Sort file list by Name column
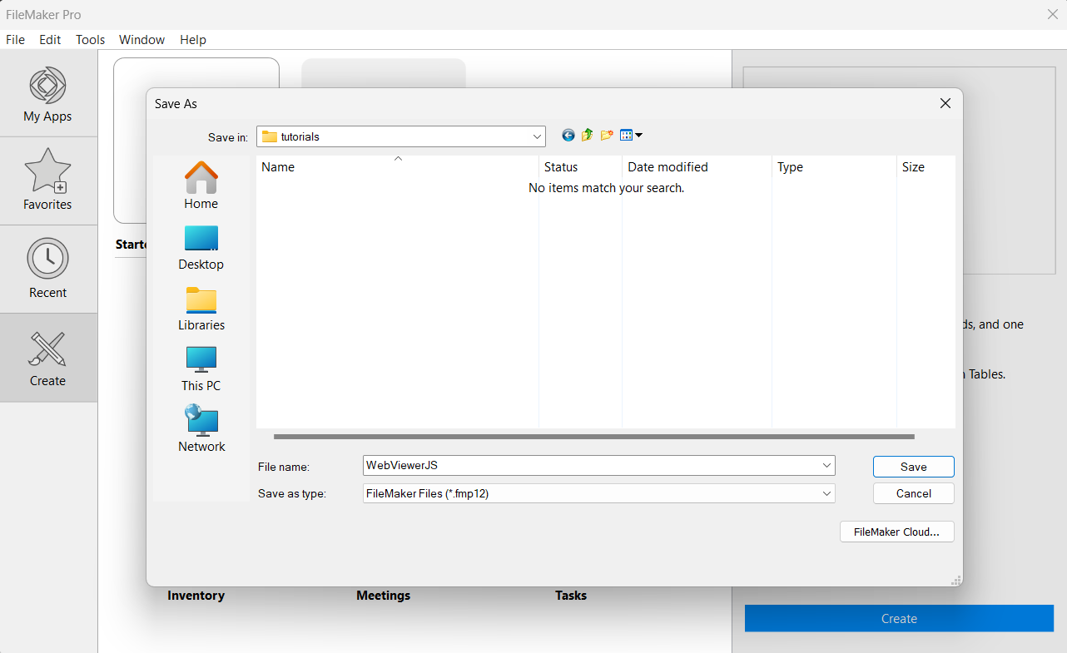The width and height of the screenshot is (1067, 653). click(x=397, y=166)
